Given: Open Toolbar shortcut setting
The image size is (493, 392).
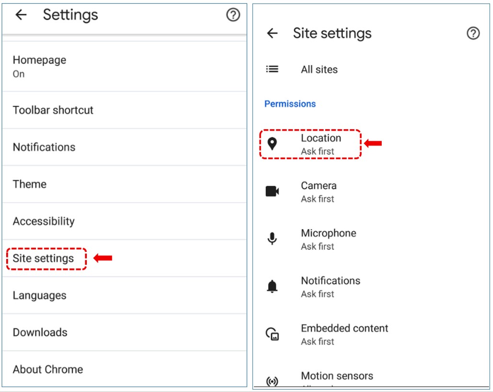Looking at the screenshot, I should tap(53, 110).
